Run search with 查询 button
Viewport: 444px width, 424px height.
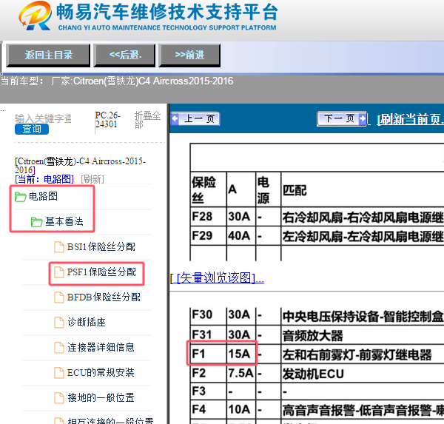(x=32, y=129)
